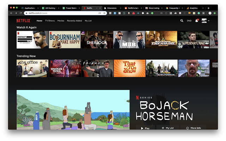Click the Facebook extension icon

click(171, 13)
